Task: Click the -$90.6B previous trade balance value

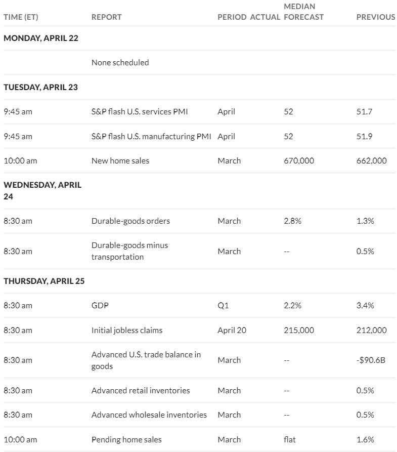Action: pos(371,360)
